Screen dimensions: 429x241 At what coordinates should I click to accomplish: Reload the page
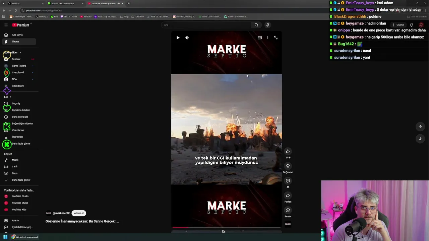pyautogui.click(x=15, y=10)
